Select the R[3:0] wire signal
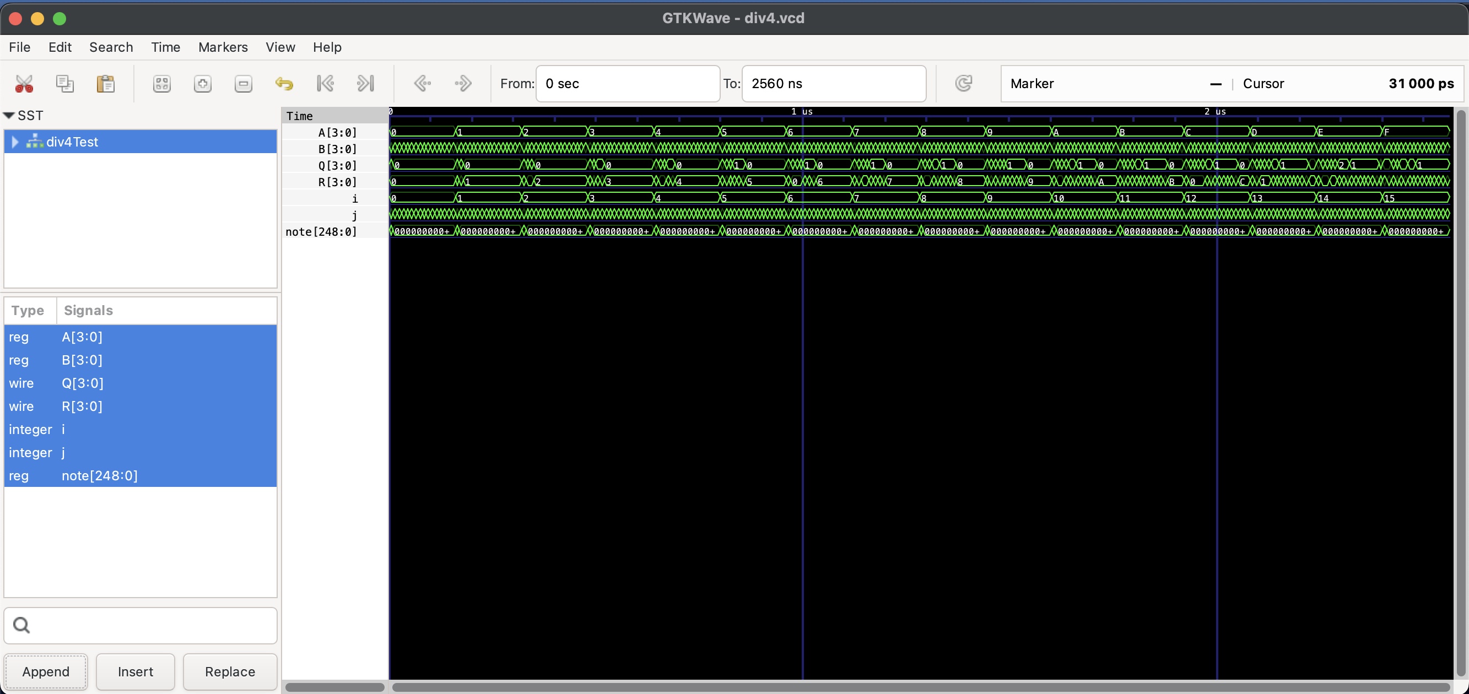The image size is (1469, 694). point(82,406)
